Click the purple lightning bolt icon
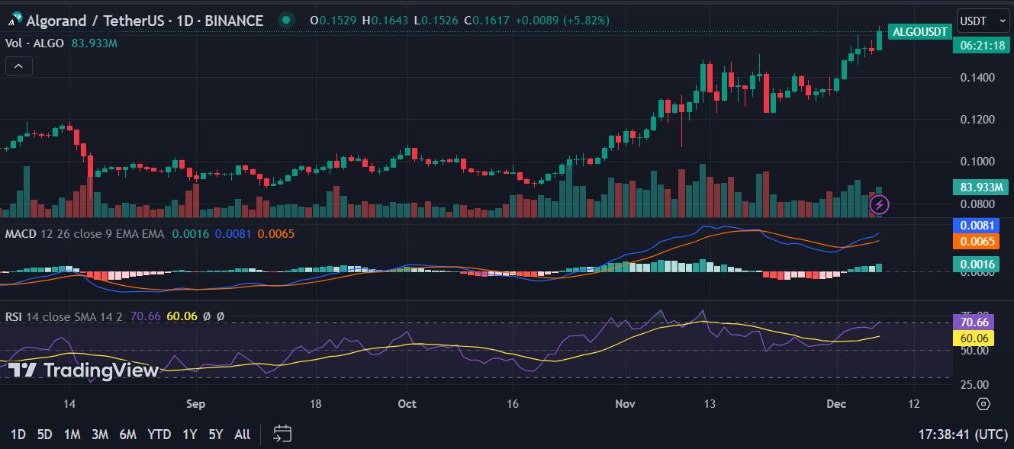The image size is (1014, 449). coord(880,204)
